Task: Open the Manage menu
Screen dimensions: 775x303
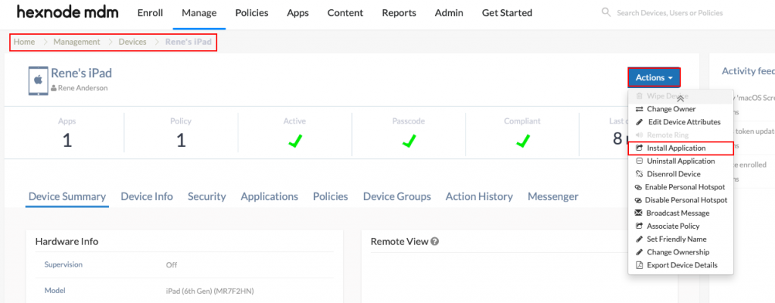Action: pyautogui.click(x=199, y=13)
